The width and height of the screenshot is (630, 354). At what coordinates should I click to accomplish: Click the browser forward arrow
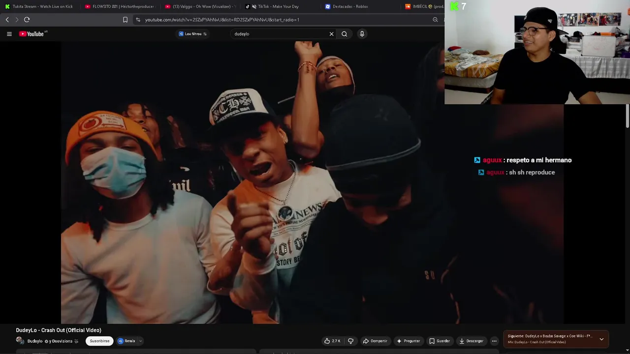(16, 20)
